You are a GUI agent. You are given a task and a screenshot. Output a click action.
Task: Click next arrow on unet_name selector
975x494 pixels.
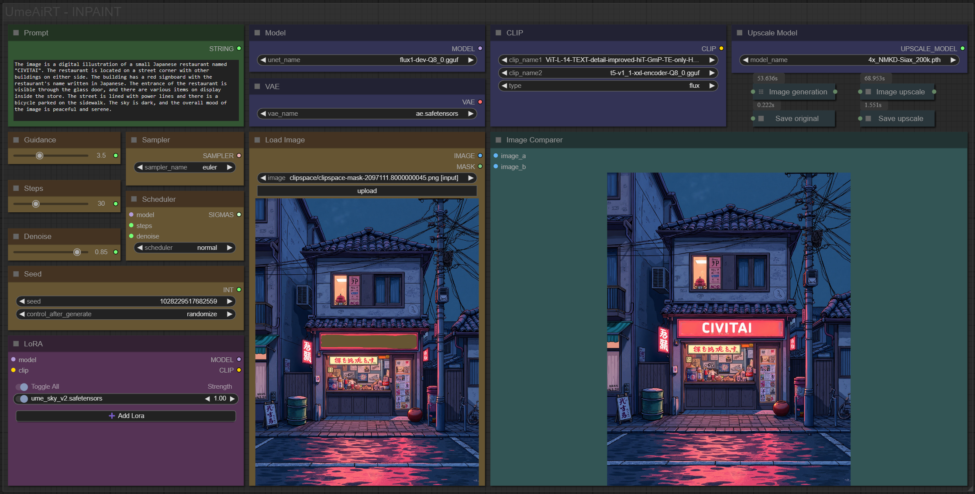[471, 60]
